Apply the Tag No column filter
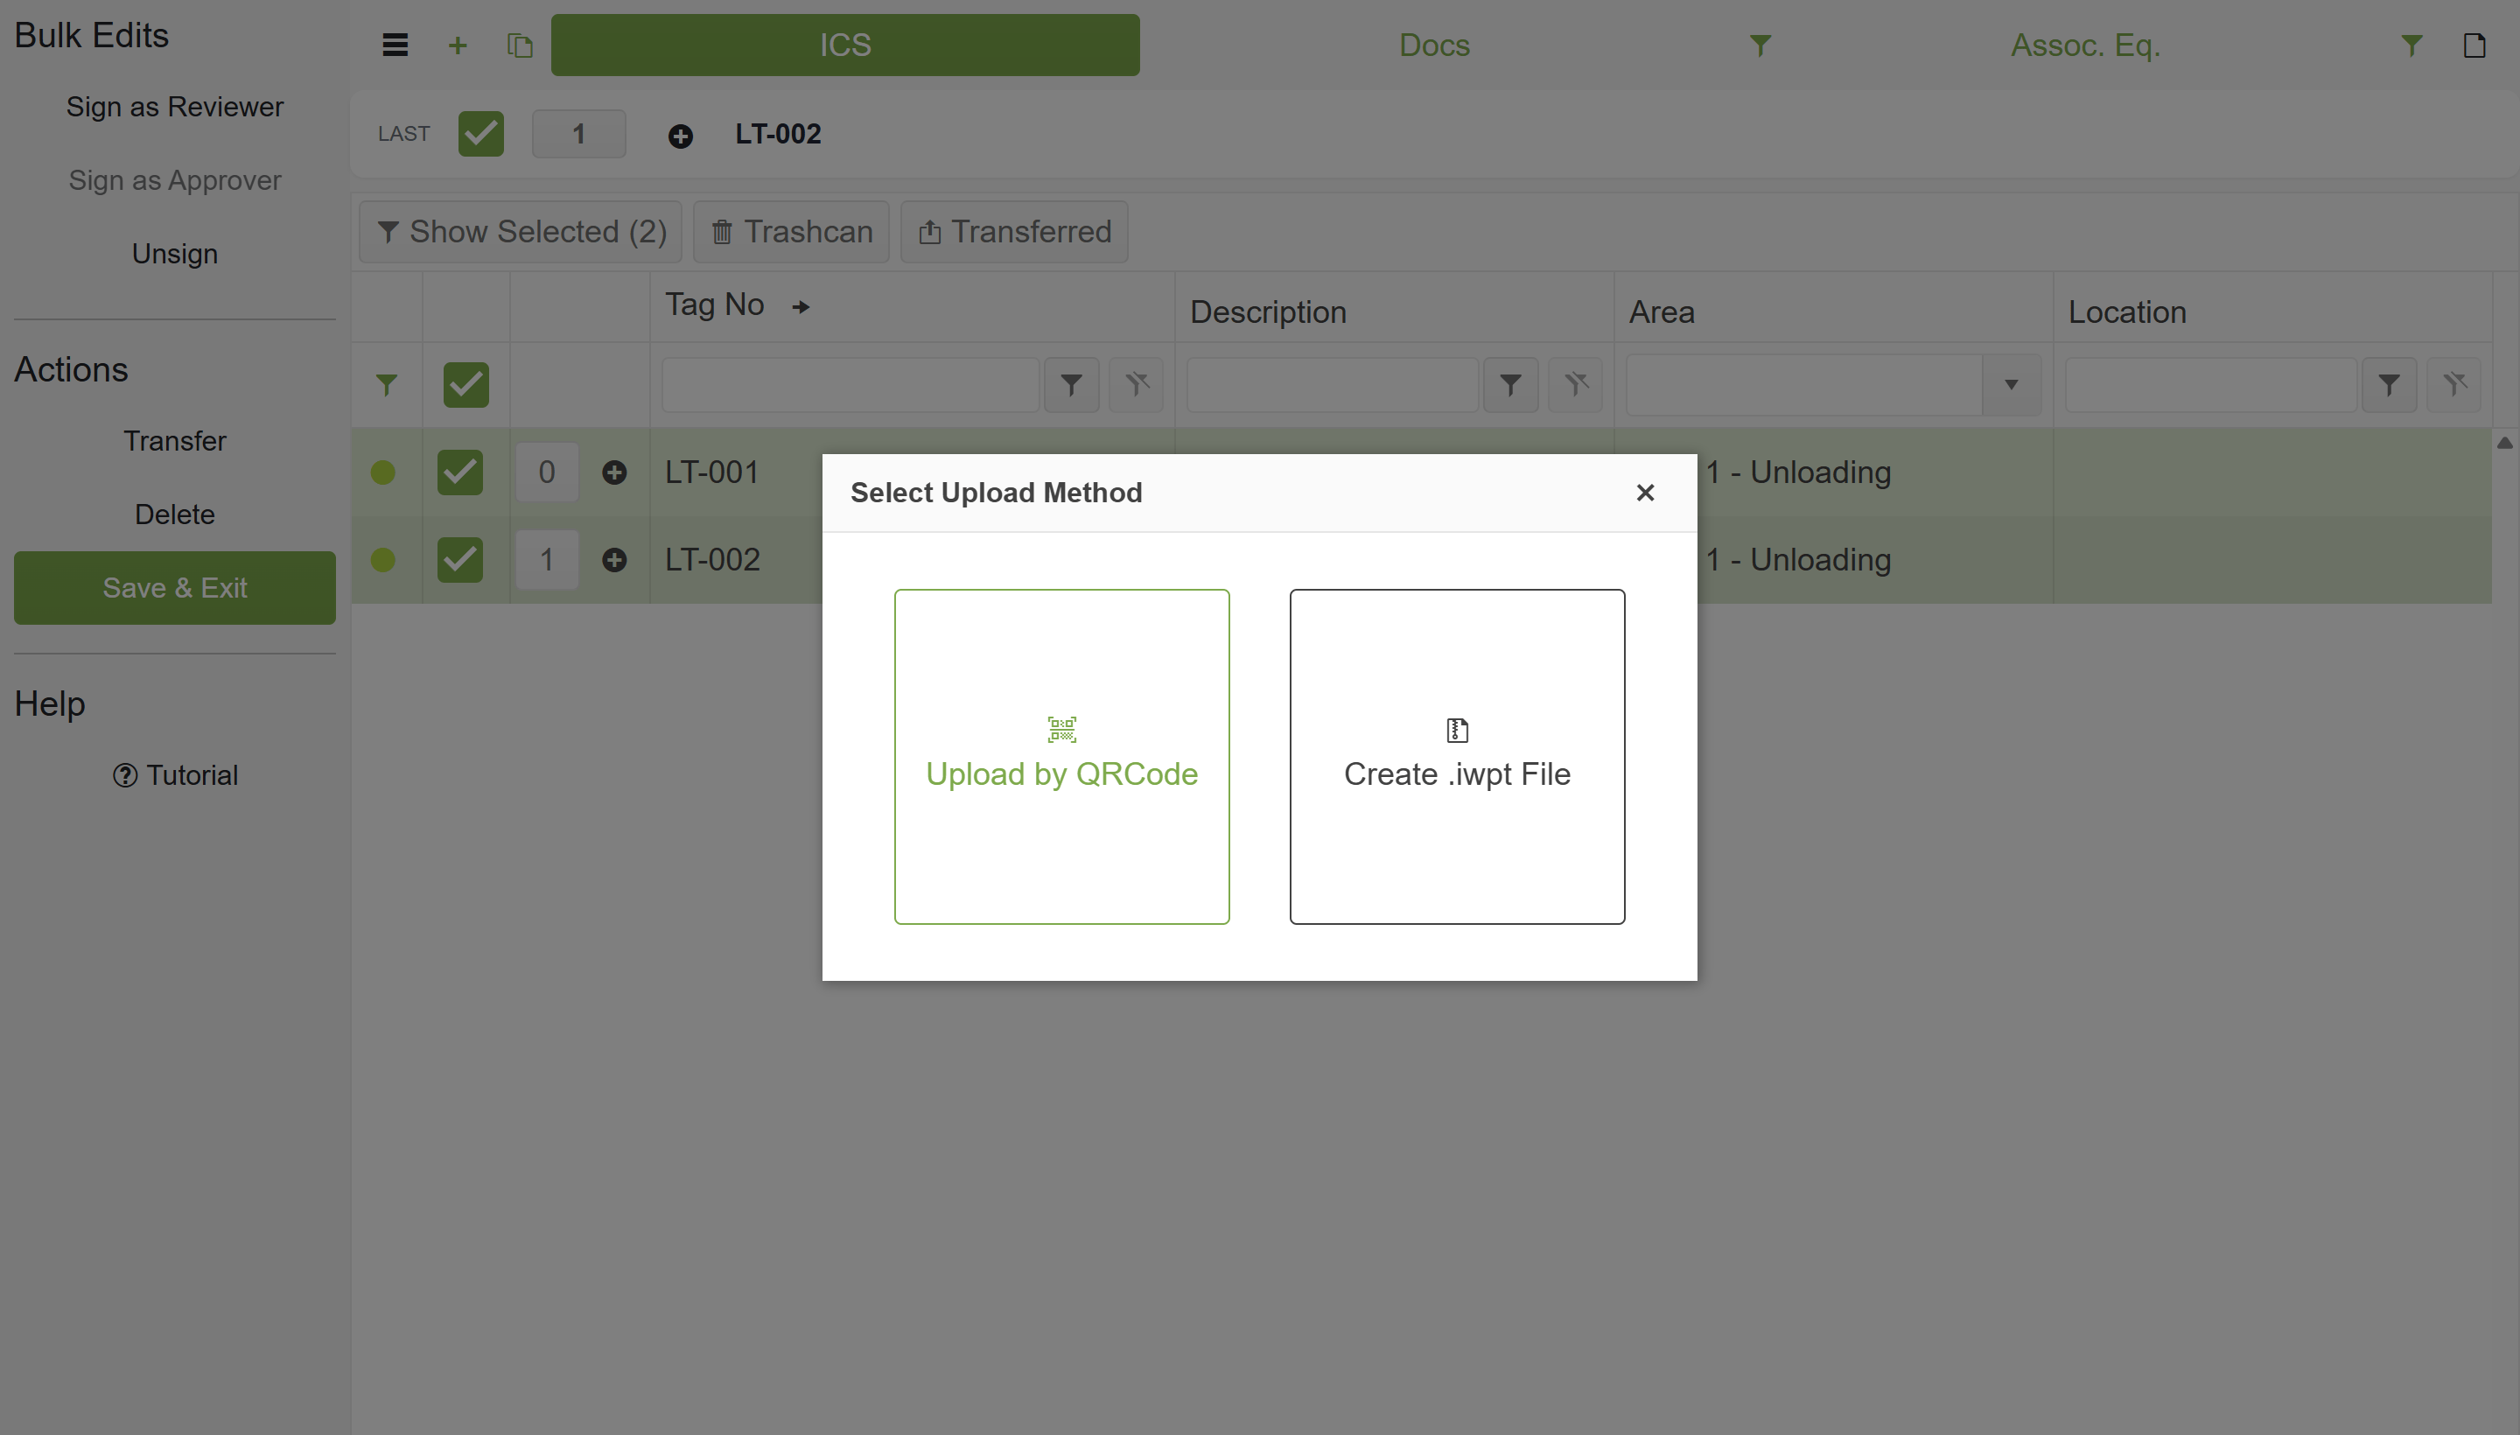The image size is (2520, 1435). [1071, 384]
